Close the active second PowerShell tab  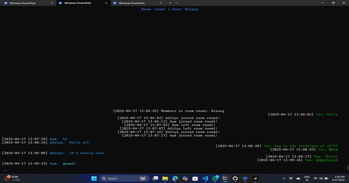(106, 3)
